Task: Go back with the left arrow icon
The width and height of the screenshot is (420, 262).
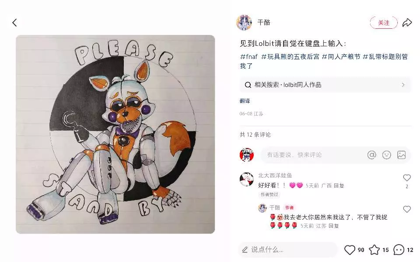Action: 15,23
